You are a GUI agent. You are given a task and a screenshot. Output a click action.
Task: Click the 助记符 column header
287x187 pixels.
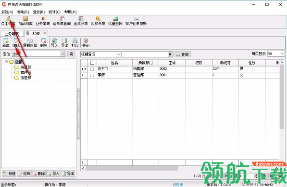coord(225,63)
